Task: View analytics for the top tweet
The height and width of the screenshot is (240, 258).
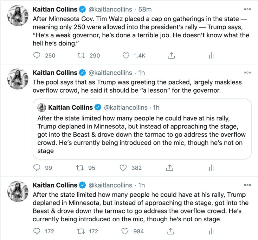Action: click(211, 55)
